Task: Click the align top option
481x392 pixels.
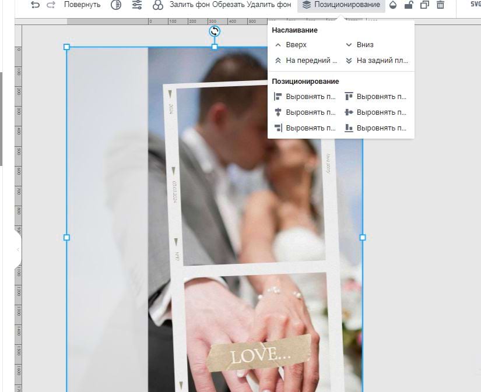Action: click(375, 97)
